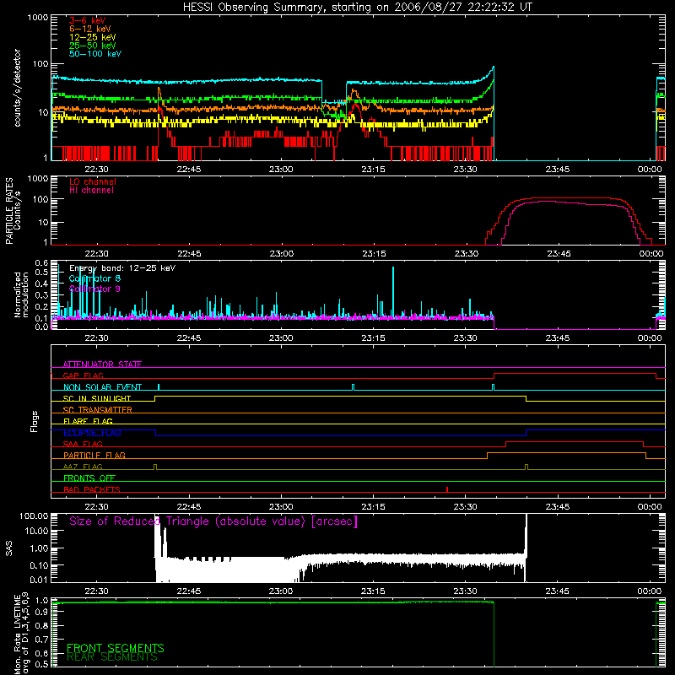The height and width of the screenshot is (675, 675).
Task: Click the SAA FLAG label
Action: click(83, 444)
